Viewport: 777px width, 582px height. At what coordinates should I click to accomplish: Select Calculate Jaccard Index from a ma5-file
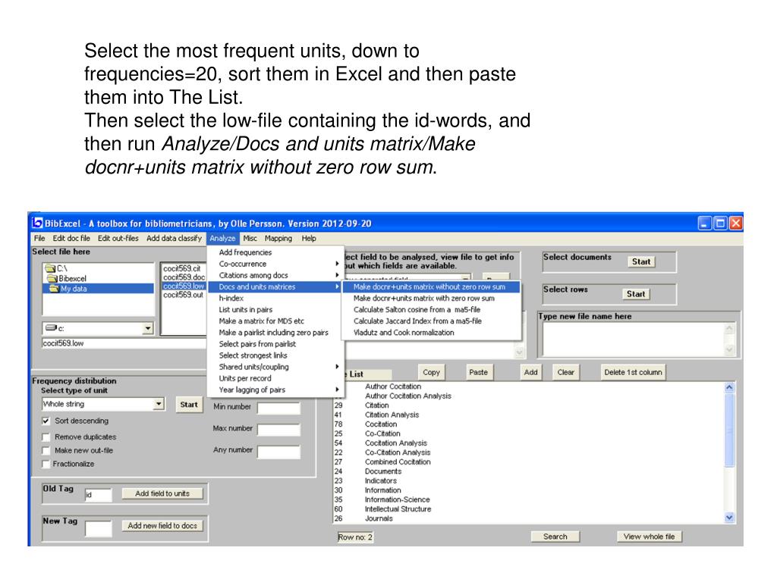[x=431, y=321]
